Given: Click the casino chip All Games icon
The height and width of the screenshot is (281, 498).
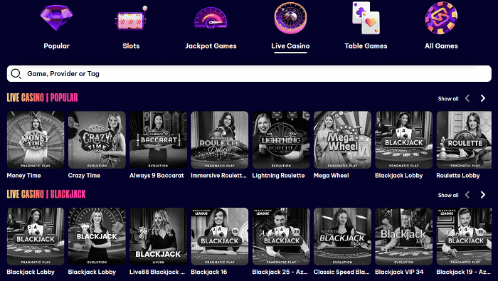Looking at the screenshot, I should (x=441, y=18).
